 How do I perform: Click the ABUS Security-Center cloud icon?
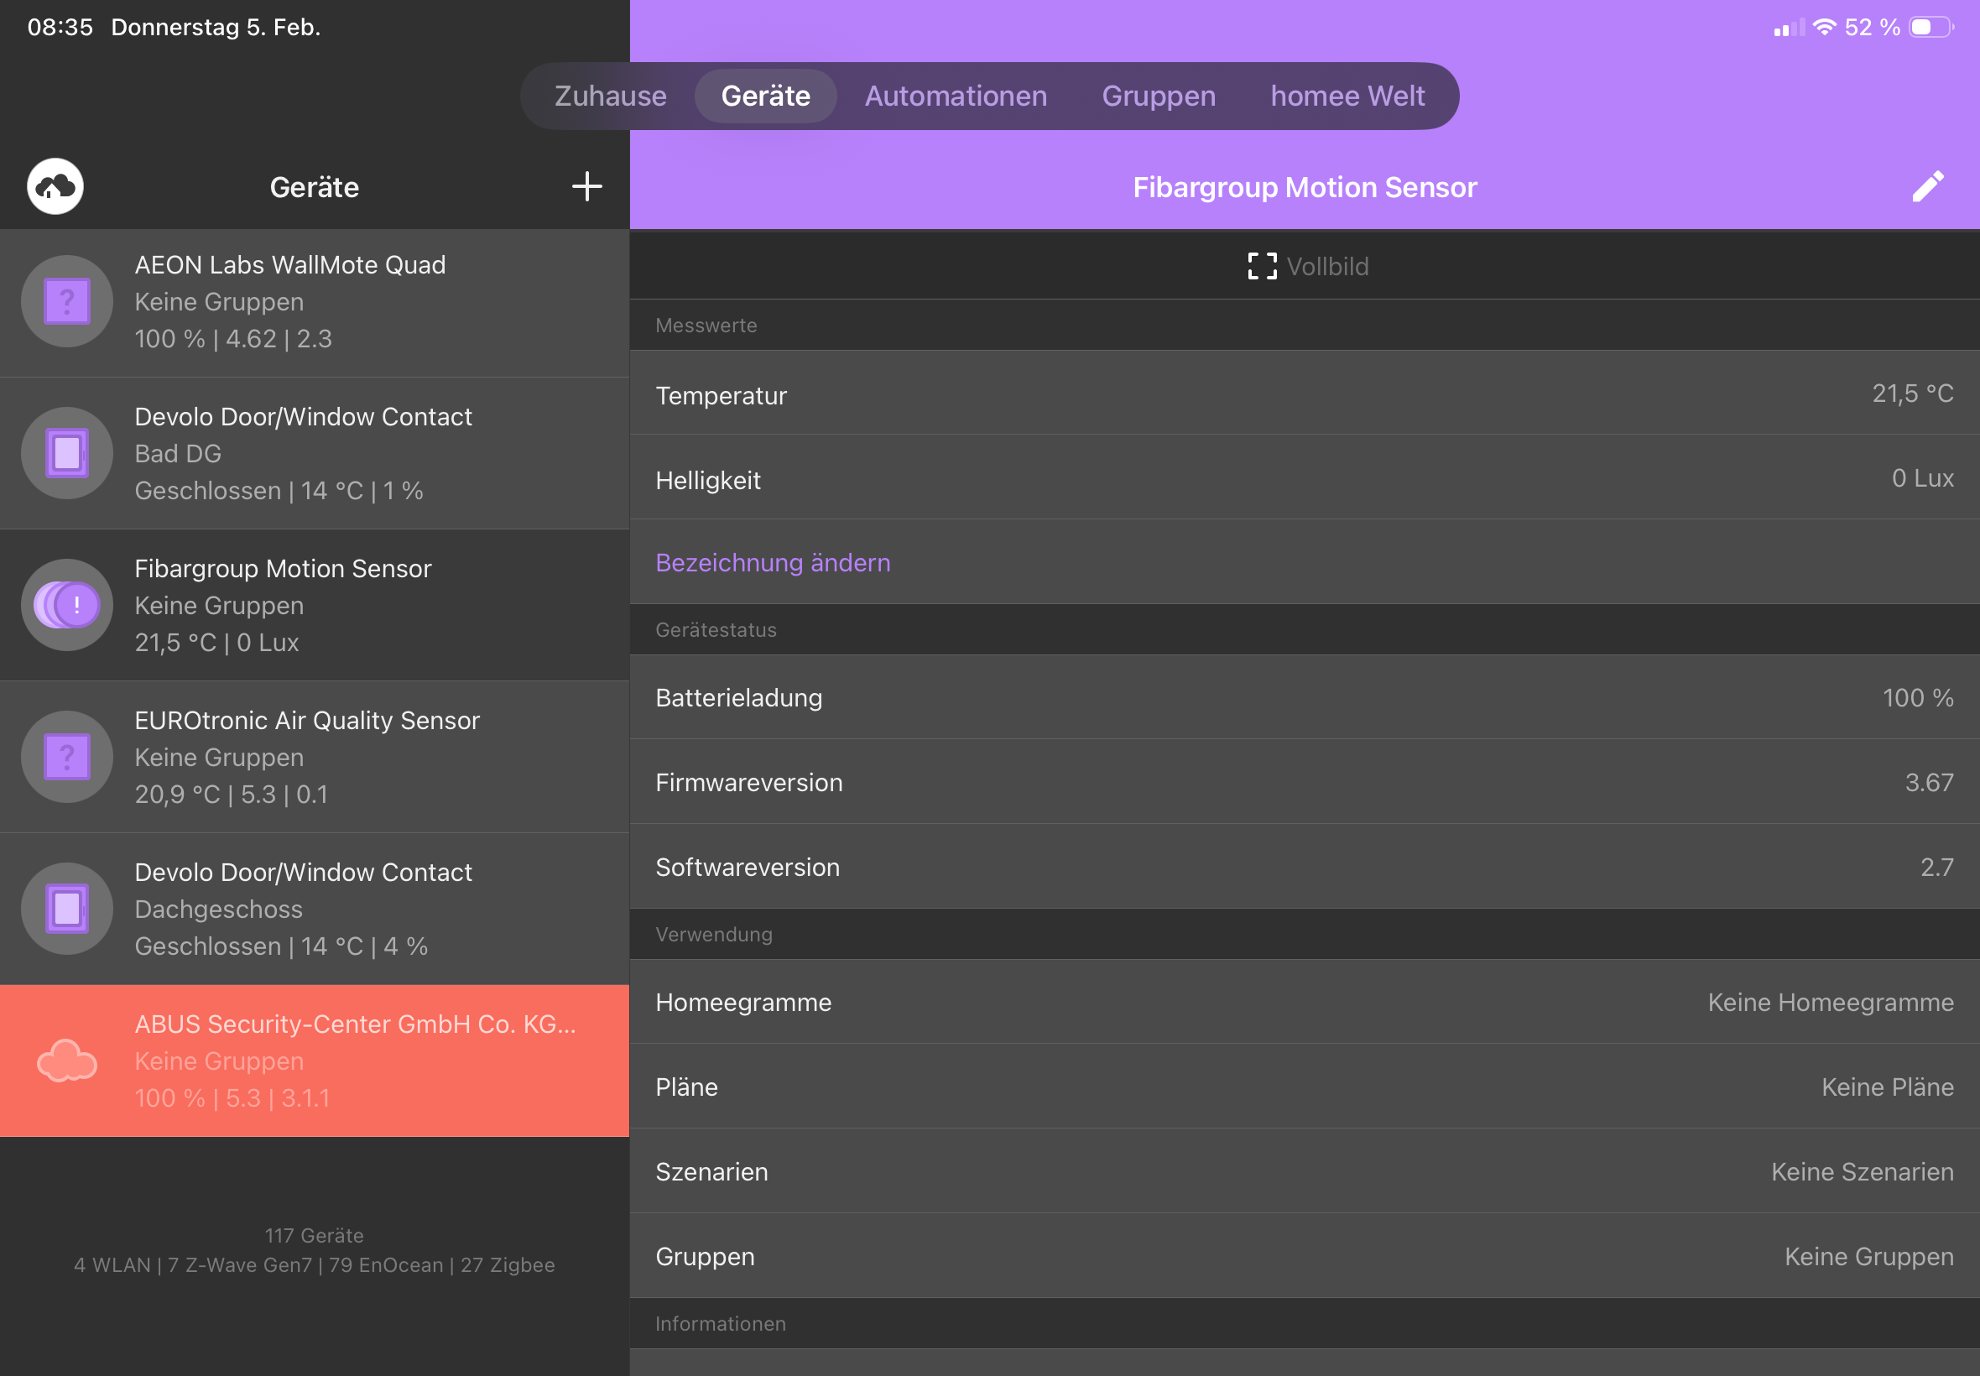[x=67, y=1061]
